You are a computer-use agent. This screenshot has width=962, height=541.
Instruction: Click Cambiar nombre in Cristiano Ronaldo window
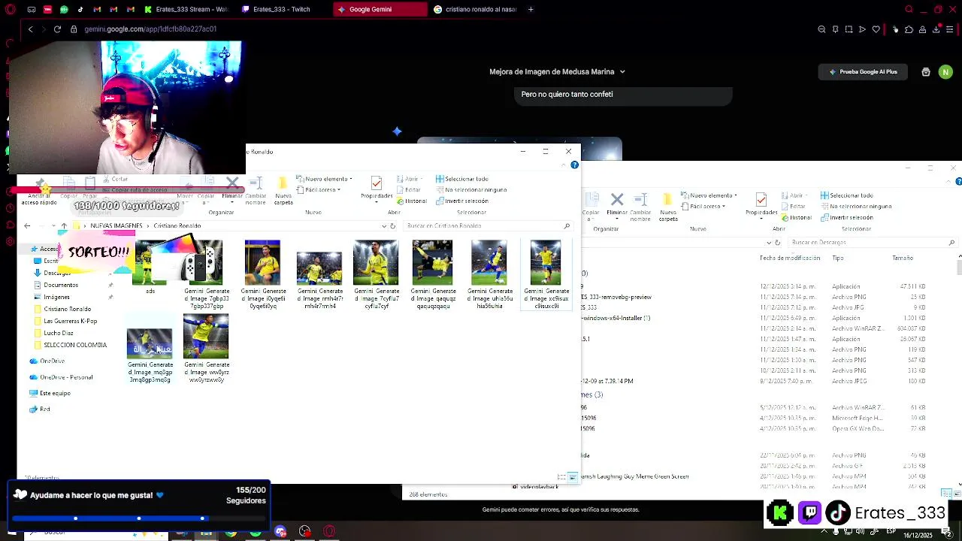pos(256,191)
